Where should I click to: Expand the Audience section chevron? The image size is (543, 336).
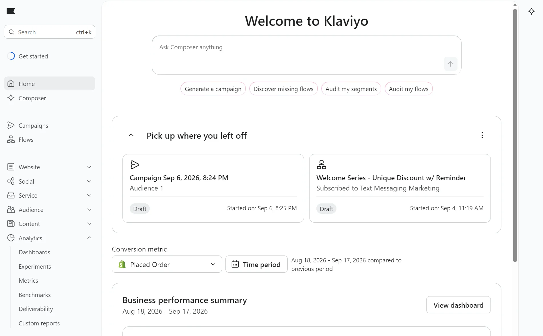(89, 210)
